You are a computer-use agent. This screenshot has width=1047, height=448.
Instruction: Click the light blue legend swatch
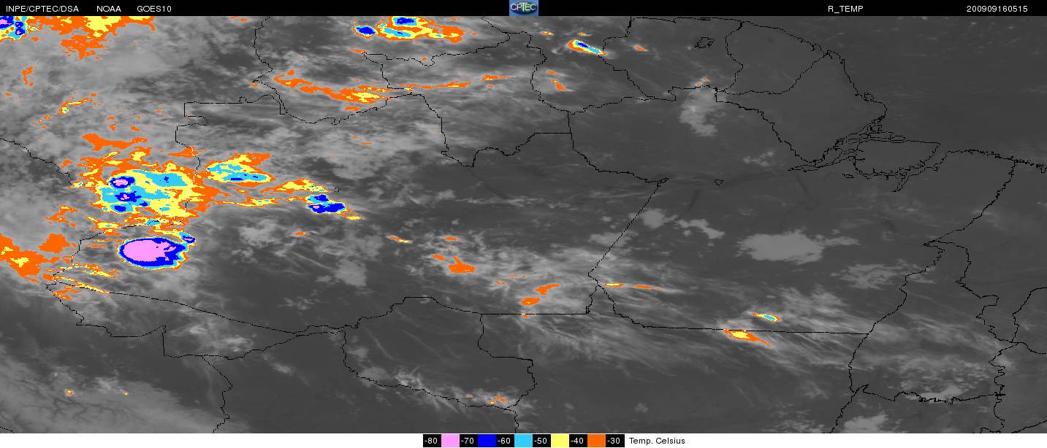[x=523, y=441]
